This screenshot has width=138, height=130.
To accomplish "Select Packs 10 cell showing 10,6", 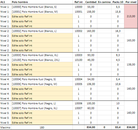I will point(118,84).
